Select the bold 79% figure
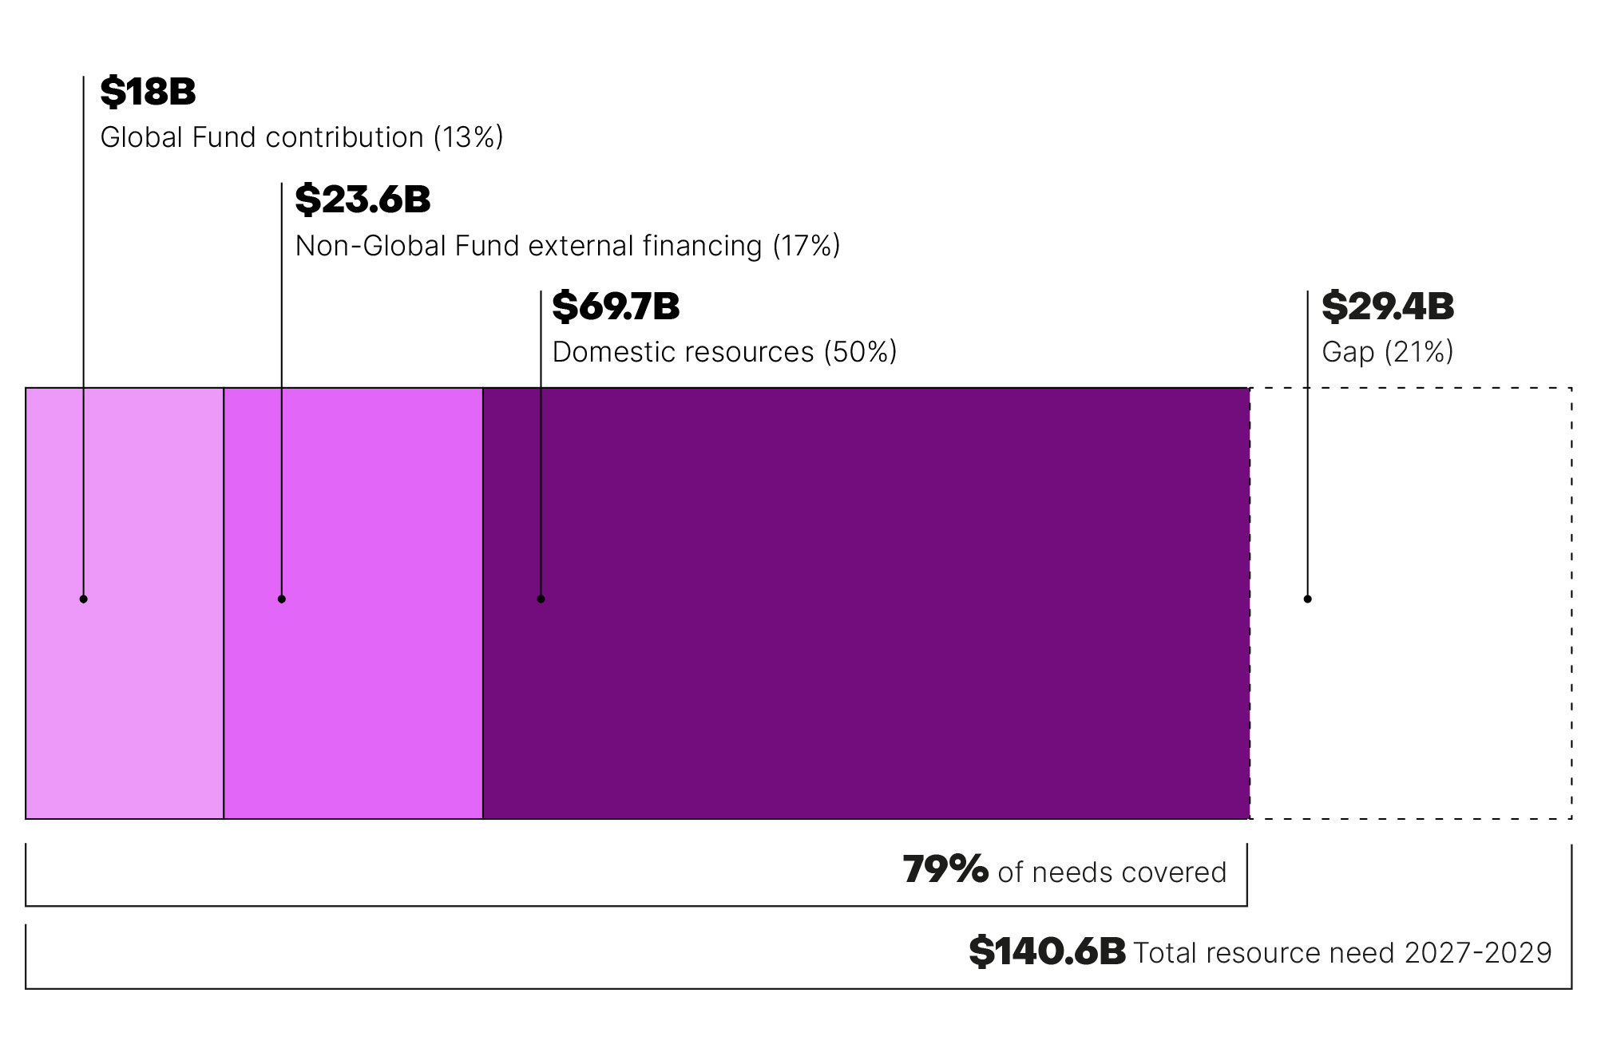Viewport: 1597px width, 1064px height. 945,869
